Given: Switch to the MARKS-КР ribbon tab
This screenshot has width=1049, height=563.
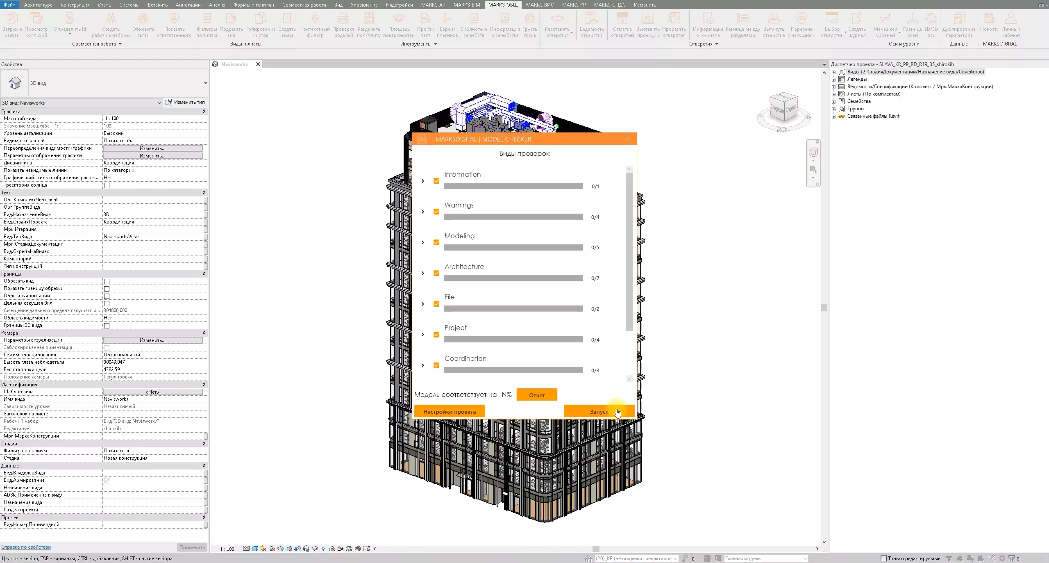Looking at the screenshot, I should pos(573,5).
